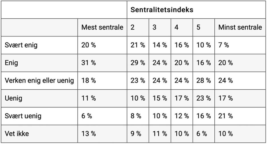Image resolution: width=267 pixels, height=144 pixels.
Task: Select Svært uenig value for Minst sentrale
Action: coord(225,116)
